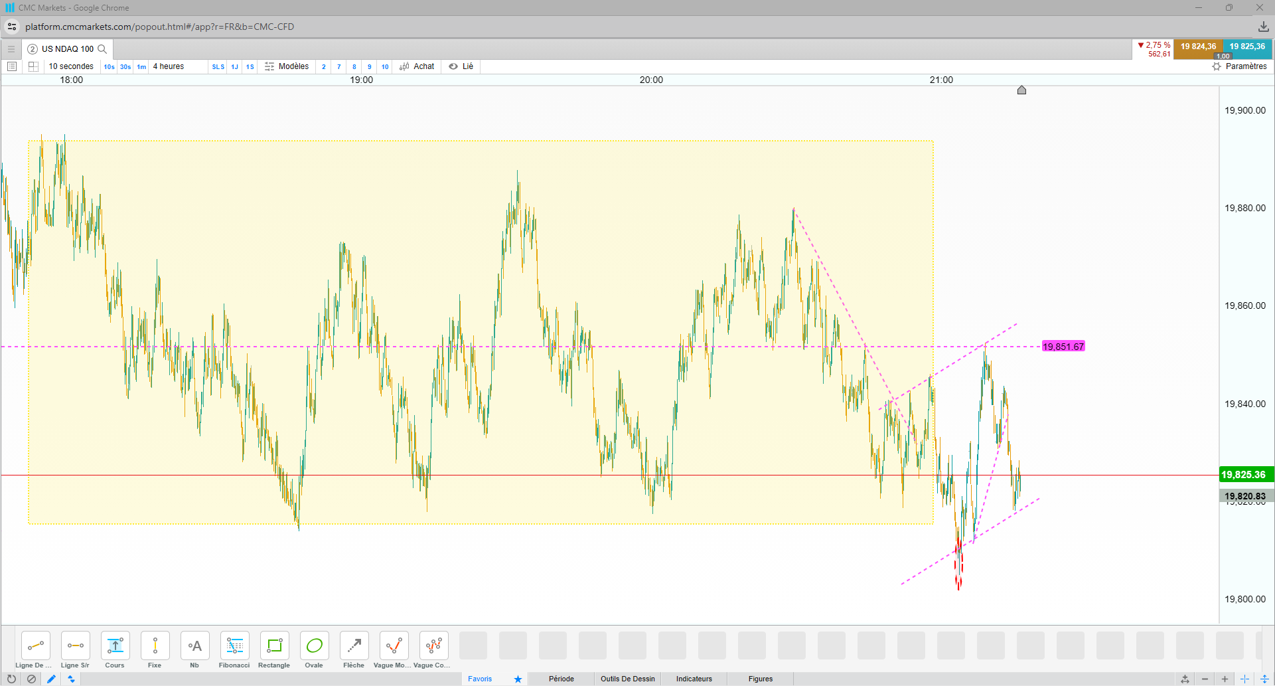
Task: Select the Rectangle drawing tool
Action: pos(275,645)
